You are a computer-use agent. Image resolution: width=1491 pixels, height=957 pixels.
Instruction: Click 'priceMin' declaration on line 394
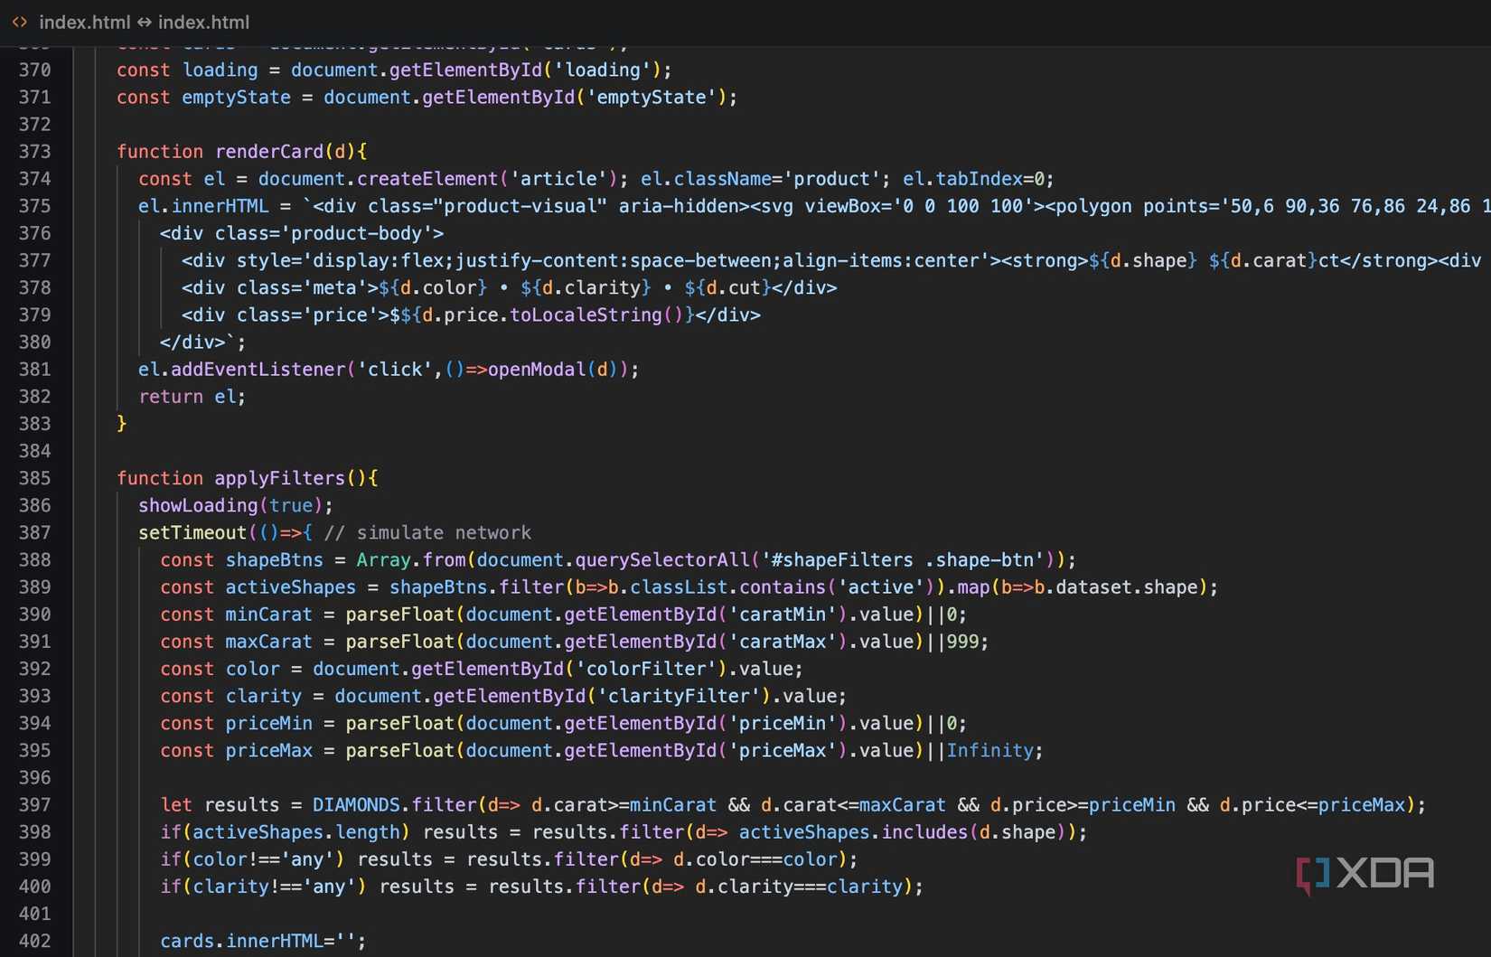[268, 724]
